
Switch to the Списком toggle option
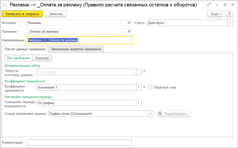pyautogui.click(x=42, y=58)
